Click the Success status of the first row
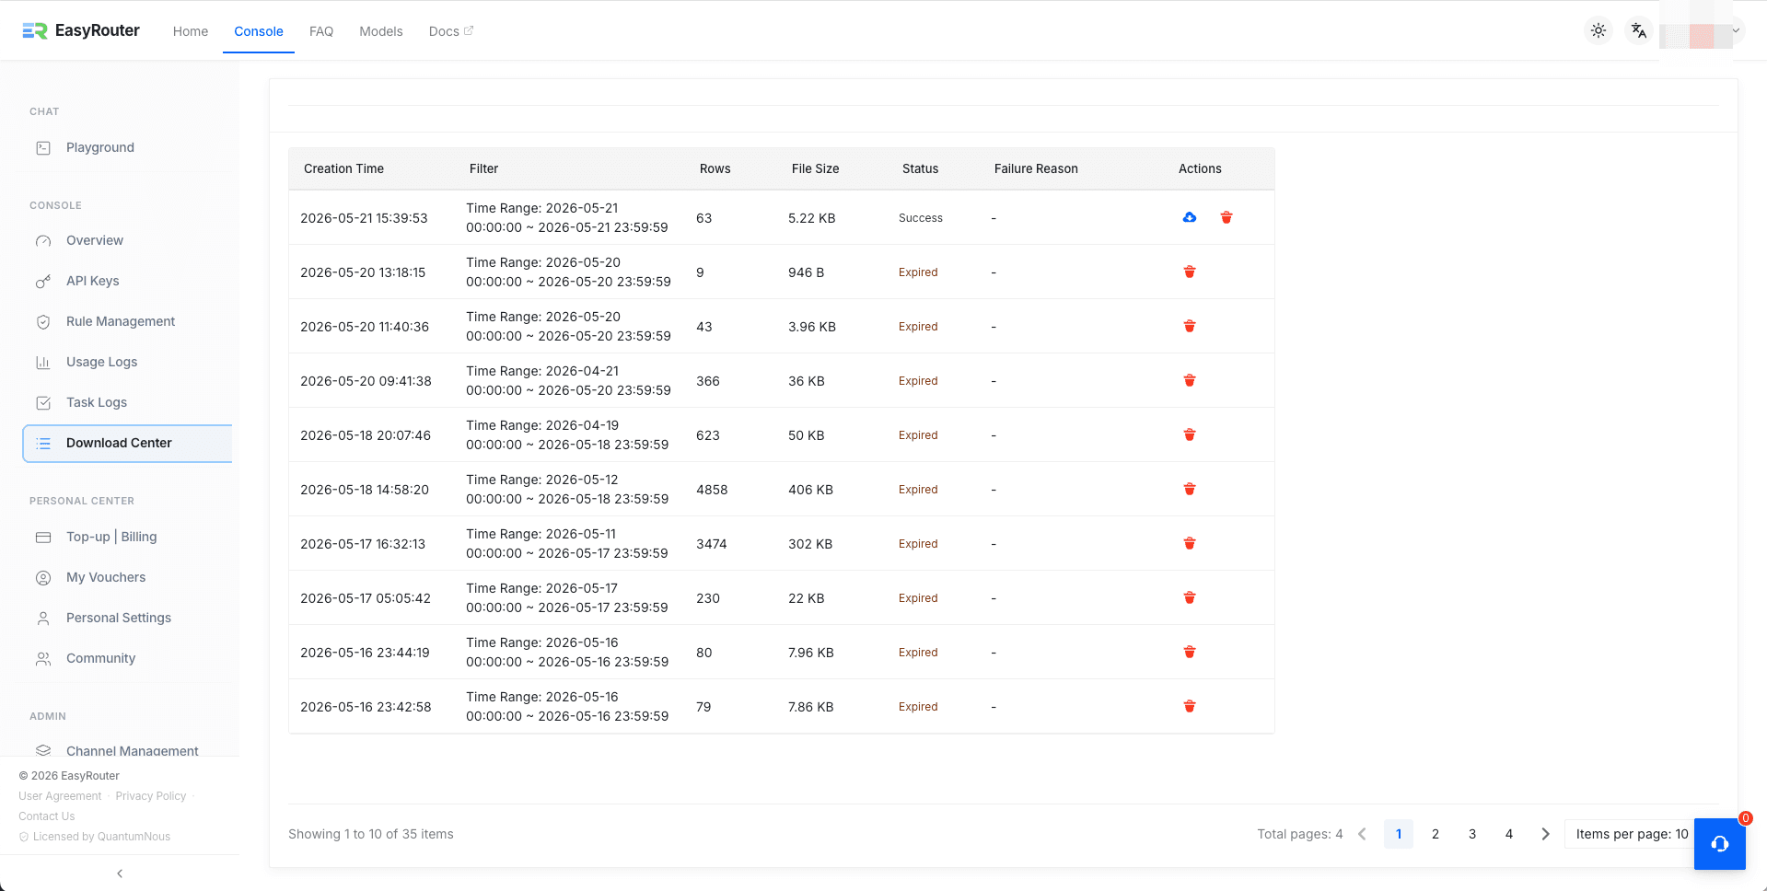 921,218
